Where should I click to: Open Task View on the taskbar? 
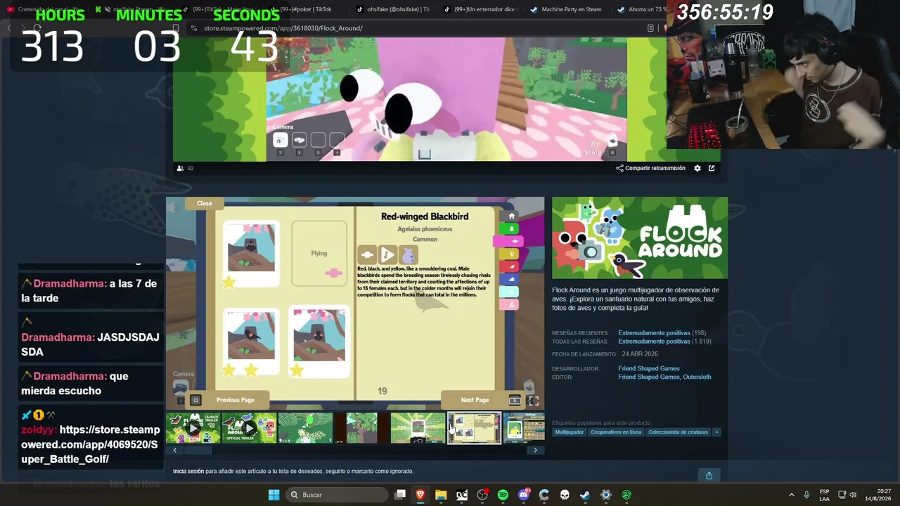point(400,495)
